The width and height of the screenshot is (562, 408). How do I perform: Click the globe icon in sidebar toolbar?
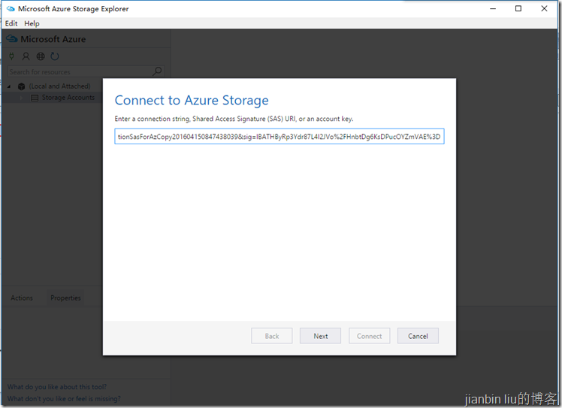point(41,56)
